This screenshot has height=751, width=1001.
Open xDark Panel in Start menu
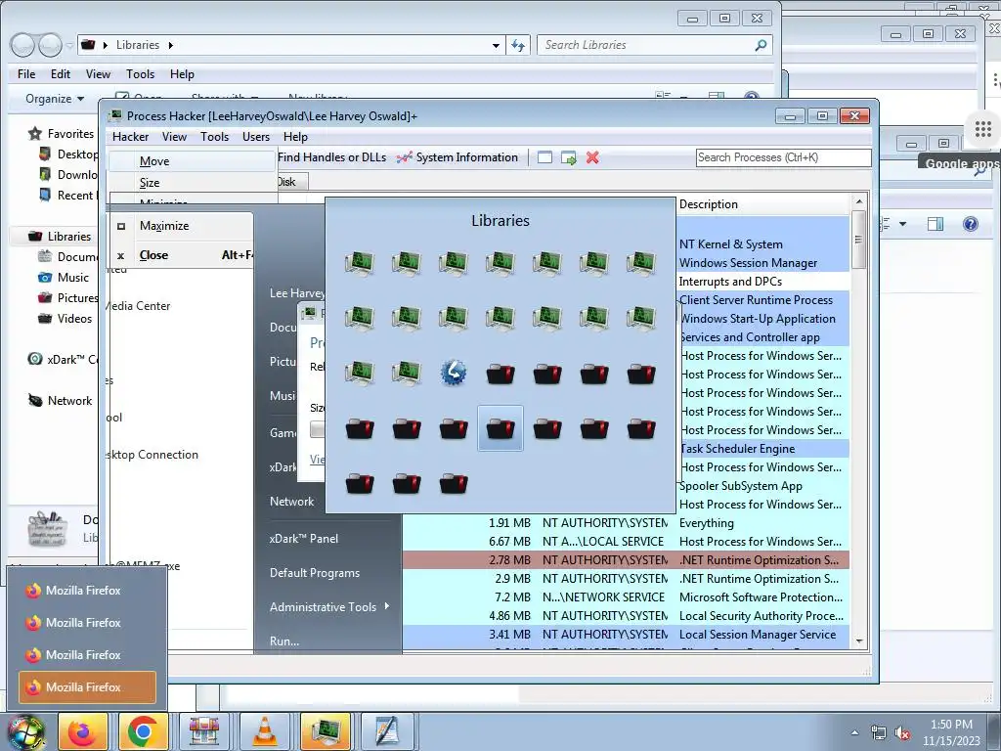coord(304,539)
